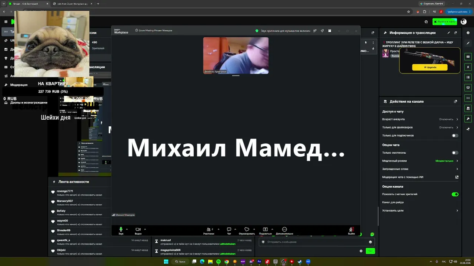Open Adobe Audition from taskbar
474x266 pixels.
tap(259, 262)
